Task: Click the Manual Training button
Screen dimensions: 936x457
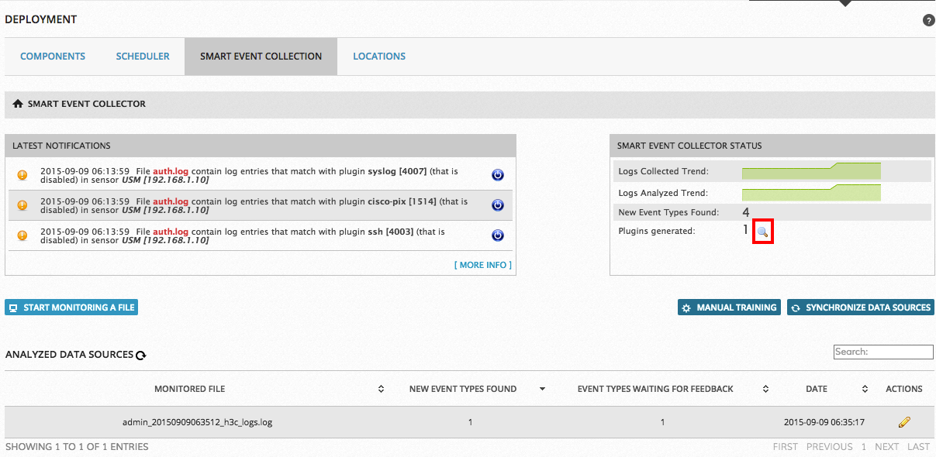Action: [730, 308]
